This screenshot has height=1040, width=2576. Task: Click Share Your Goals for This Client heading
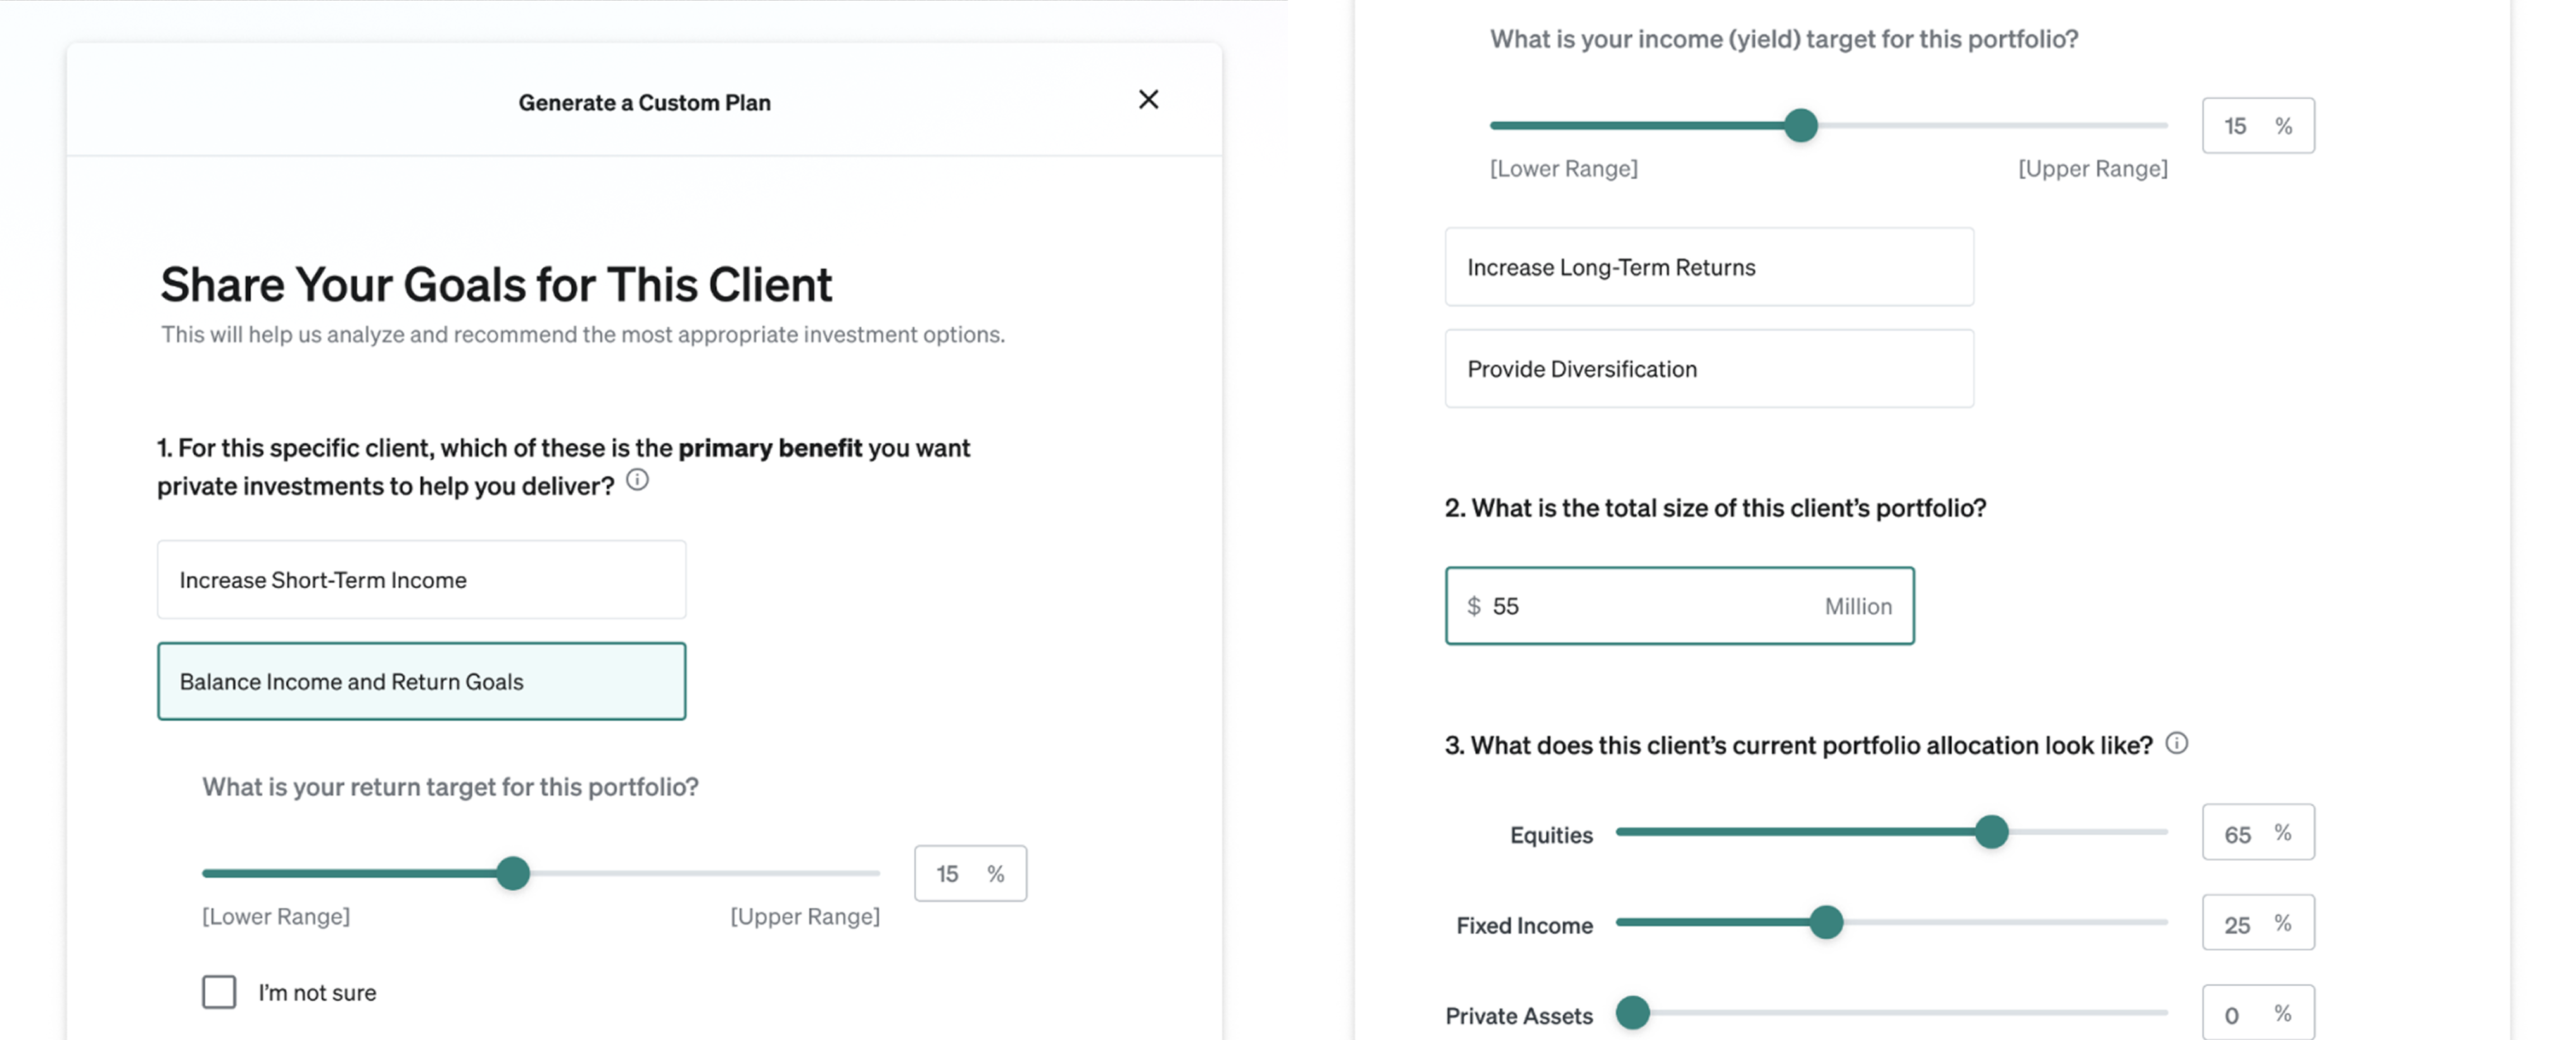496,284
